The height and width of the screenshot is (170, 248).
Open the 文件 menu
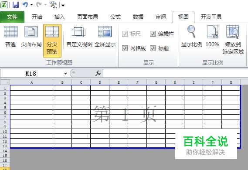[12, 17]
